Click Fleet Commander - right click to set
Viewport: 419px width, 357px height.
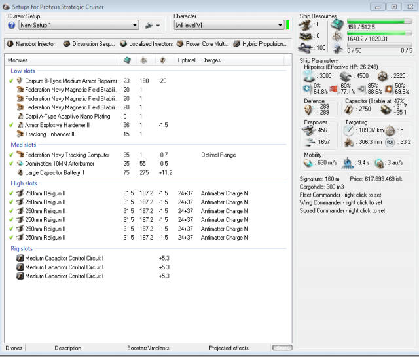[340, 195]
